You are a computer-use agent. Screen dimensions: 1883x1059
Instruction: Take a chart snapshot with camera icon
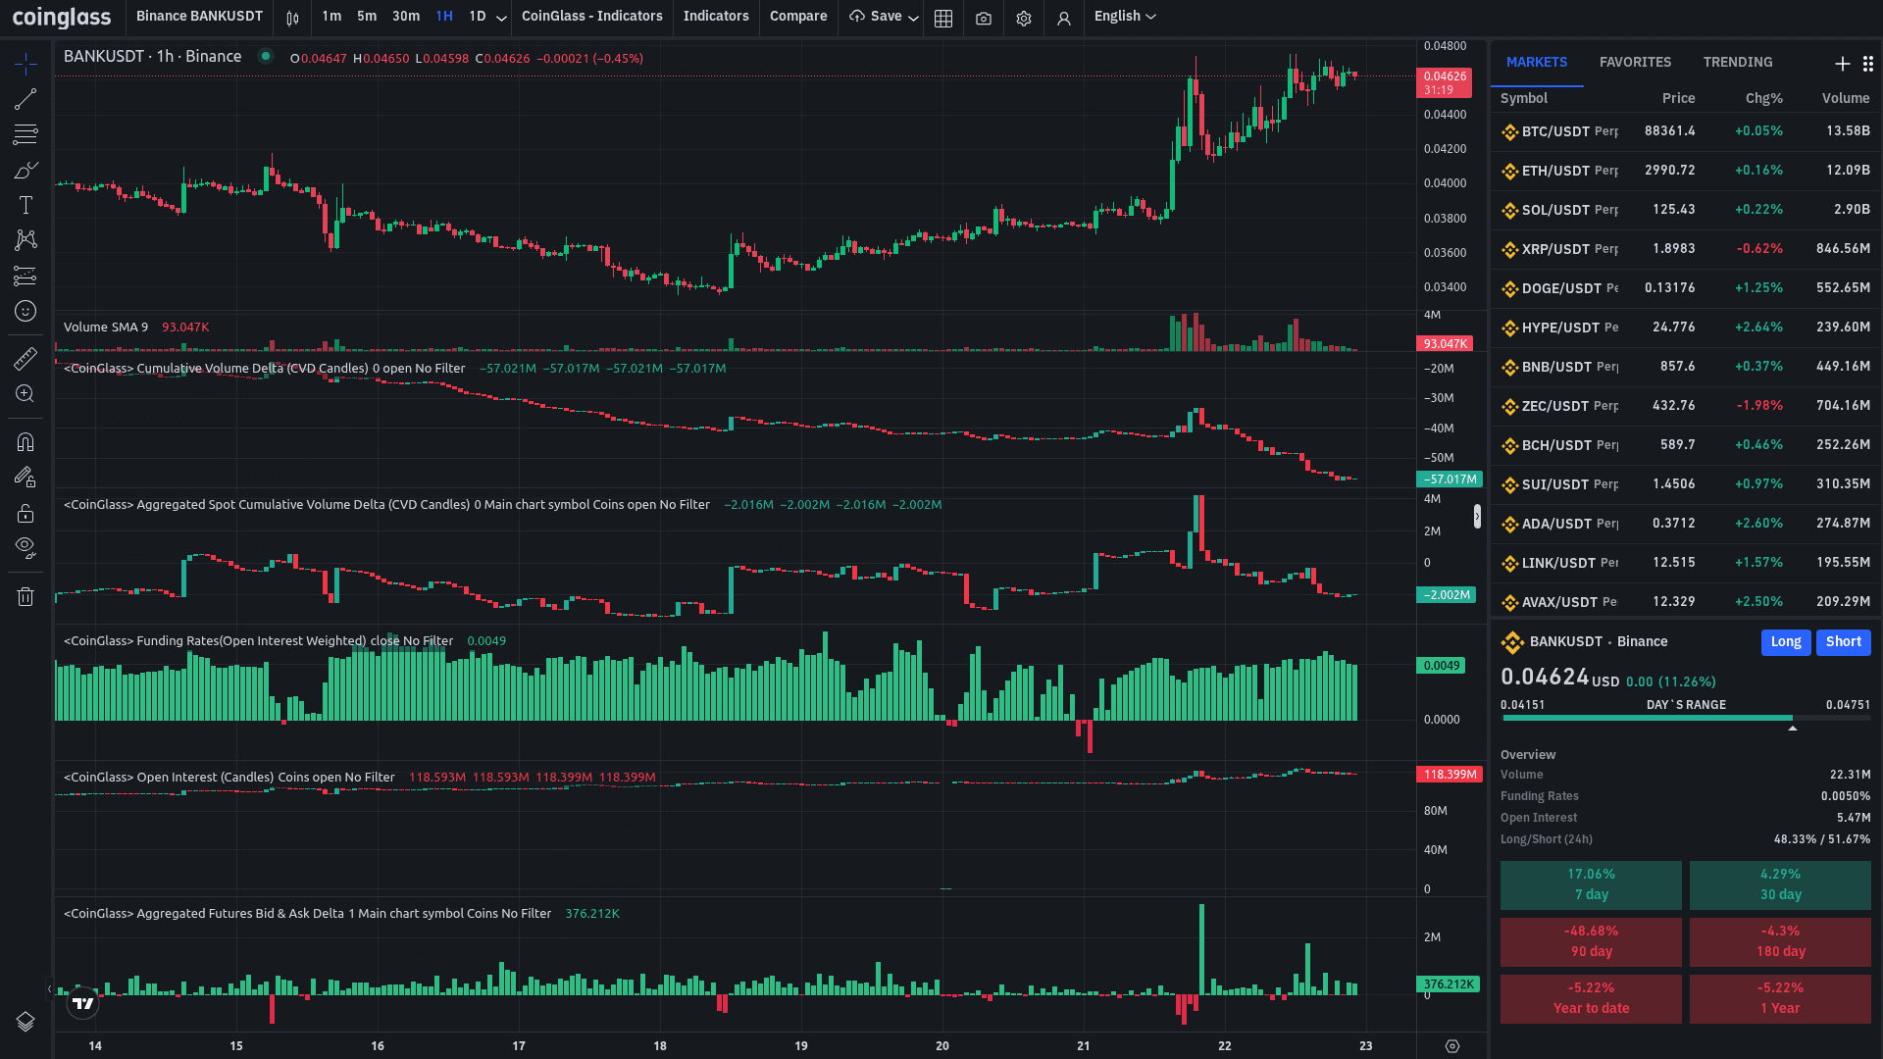coord(984,18)
